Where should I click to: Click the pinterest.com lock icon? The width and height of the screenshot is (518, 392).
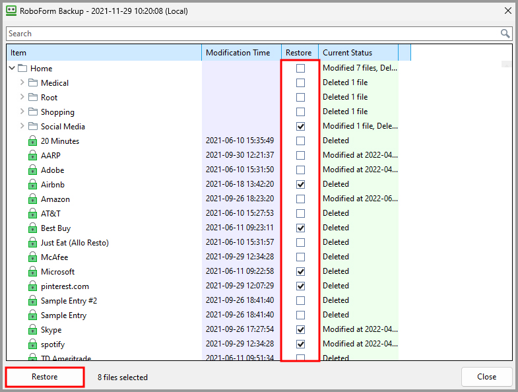[x=32, y=286]
